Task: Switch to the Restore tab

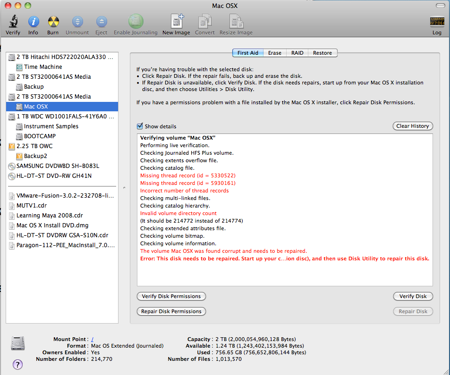Action: 323,53
